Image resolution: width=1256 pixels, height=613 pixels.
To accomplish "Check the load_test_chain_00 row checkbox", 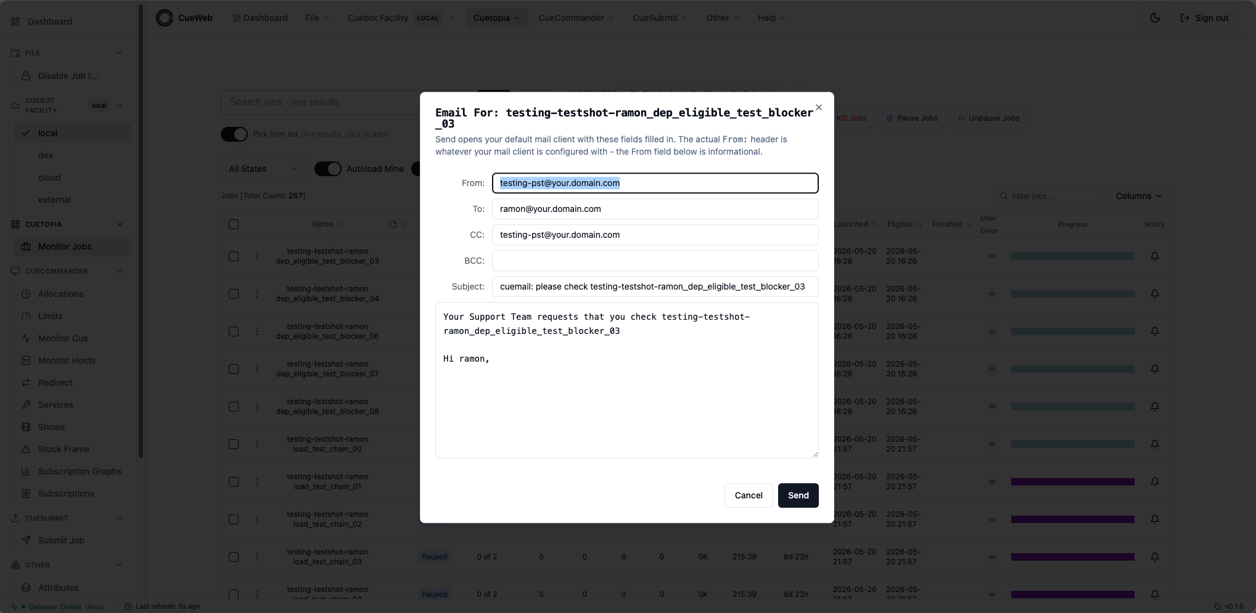I will (x=234, y=444).
